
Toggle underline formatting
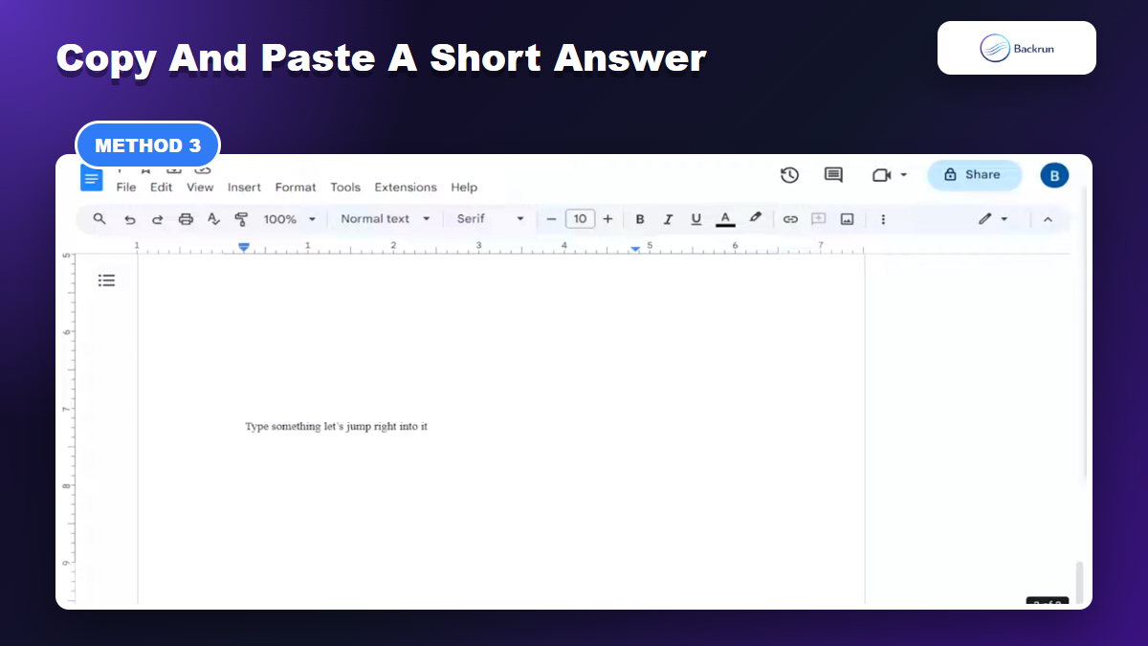pos(695,219)
